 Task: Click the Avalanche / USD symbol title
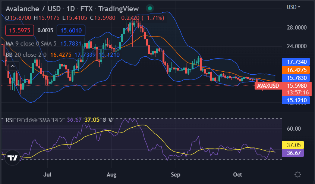pyautogui.click(x=33, y=9)
